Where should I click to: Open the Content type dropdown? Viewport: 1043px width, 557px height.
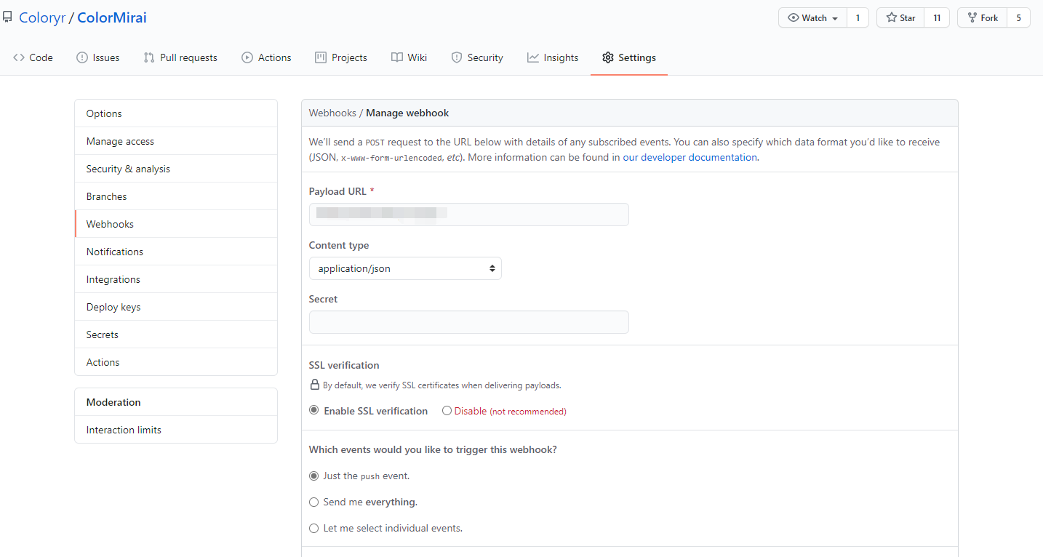coord(405,268)
